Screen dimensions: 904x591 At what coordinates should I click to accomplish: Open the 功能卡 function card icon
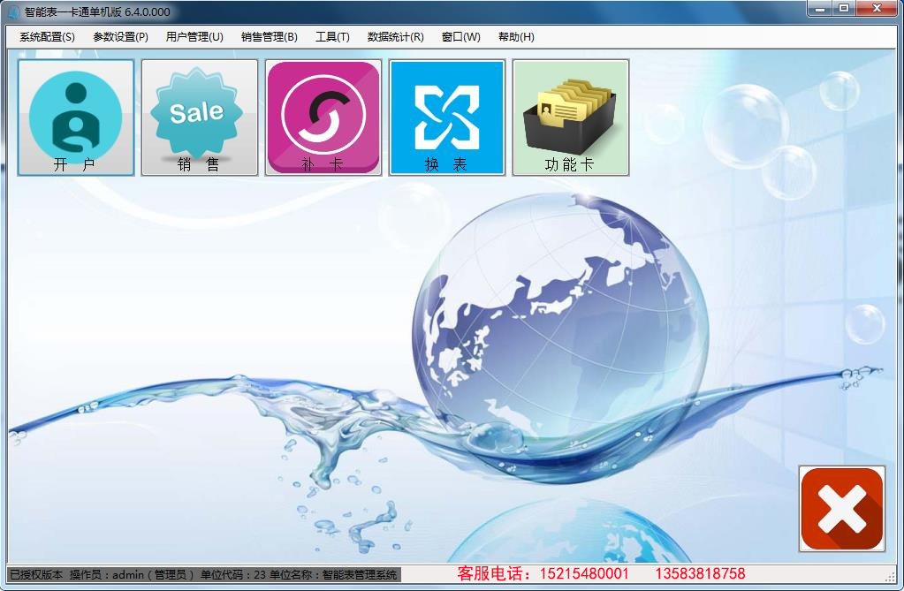(571, 117)
